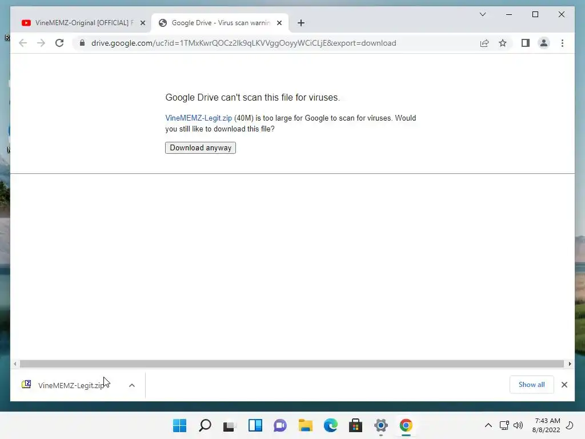Open the Chrome side panel
The width and height of the screenshot is (585, 439).
point(526,43)
